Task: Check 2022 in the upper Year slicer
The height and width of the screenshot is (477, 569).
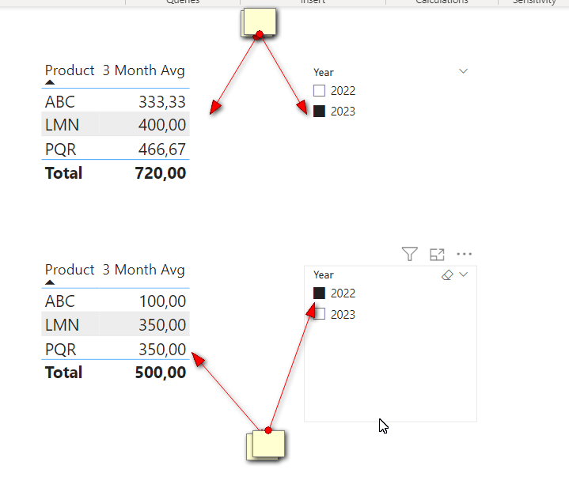Action: pyautogui.click(x=319, y=90)
